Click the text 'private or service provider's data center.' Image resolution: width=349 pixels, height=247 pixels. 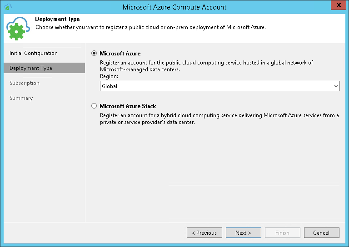pyautogui.click(x=147, y=122)
